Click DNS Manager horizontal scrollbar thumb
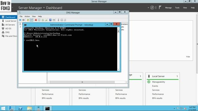 click(x=82, y=82)
